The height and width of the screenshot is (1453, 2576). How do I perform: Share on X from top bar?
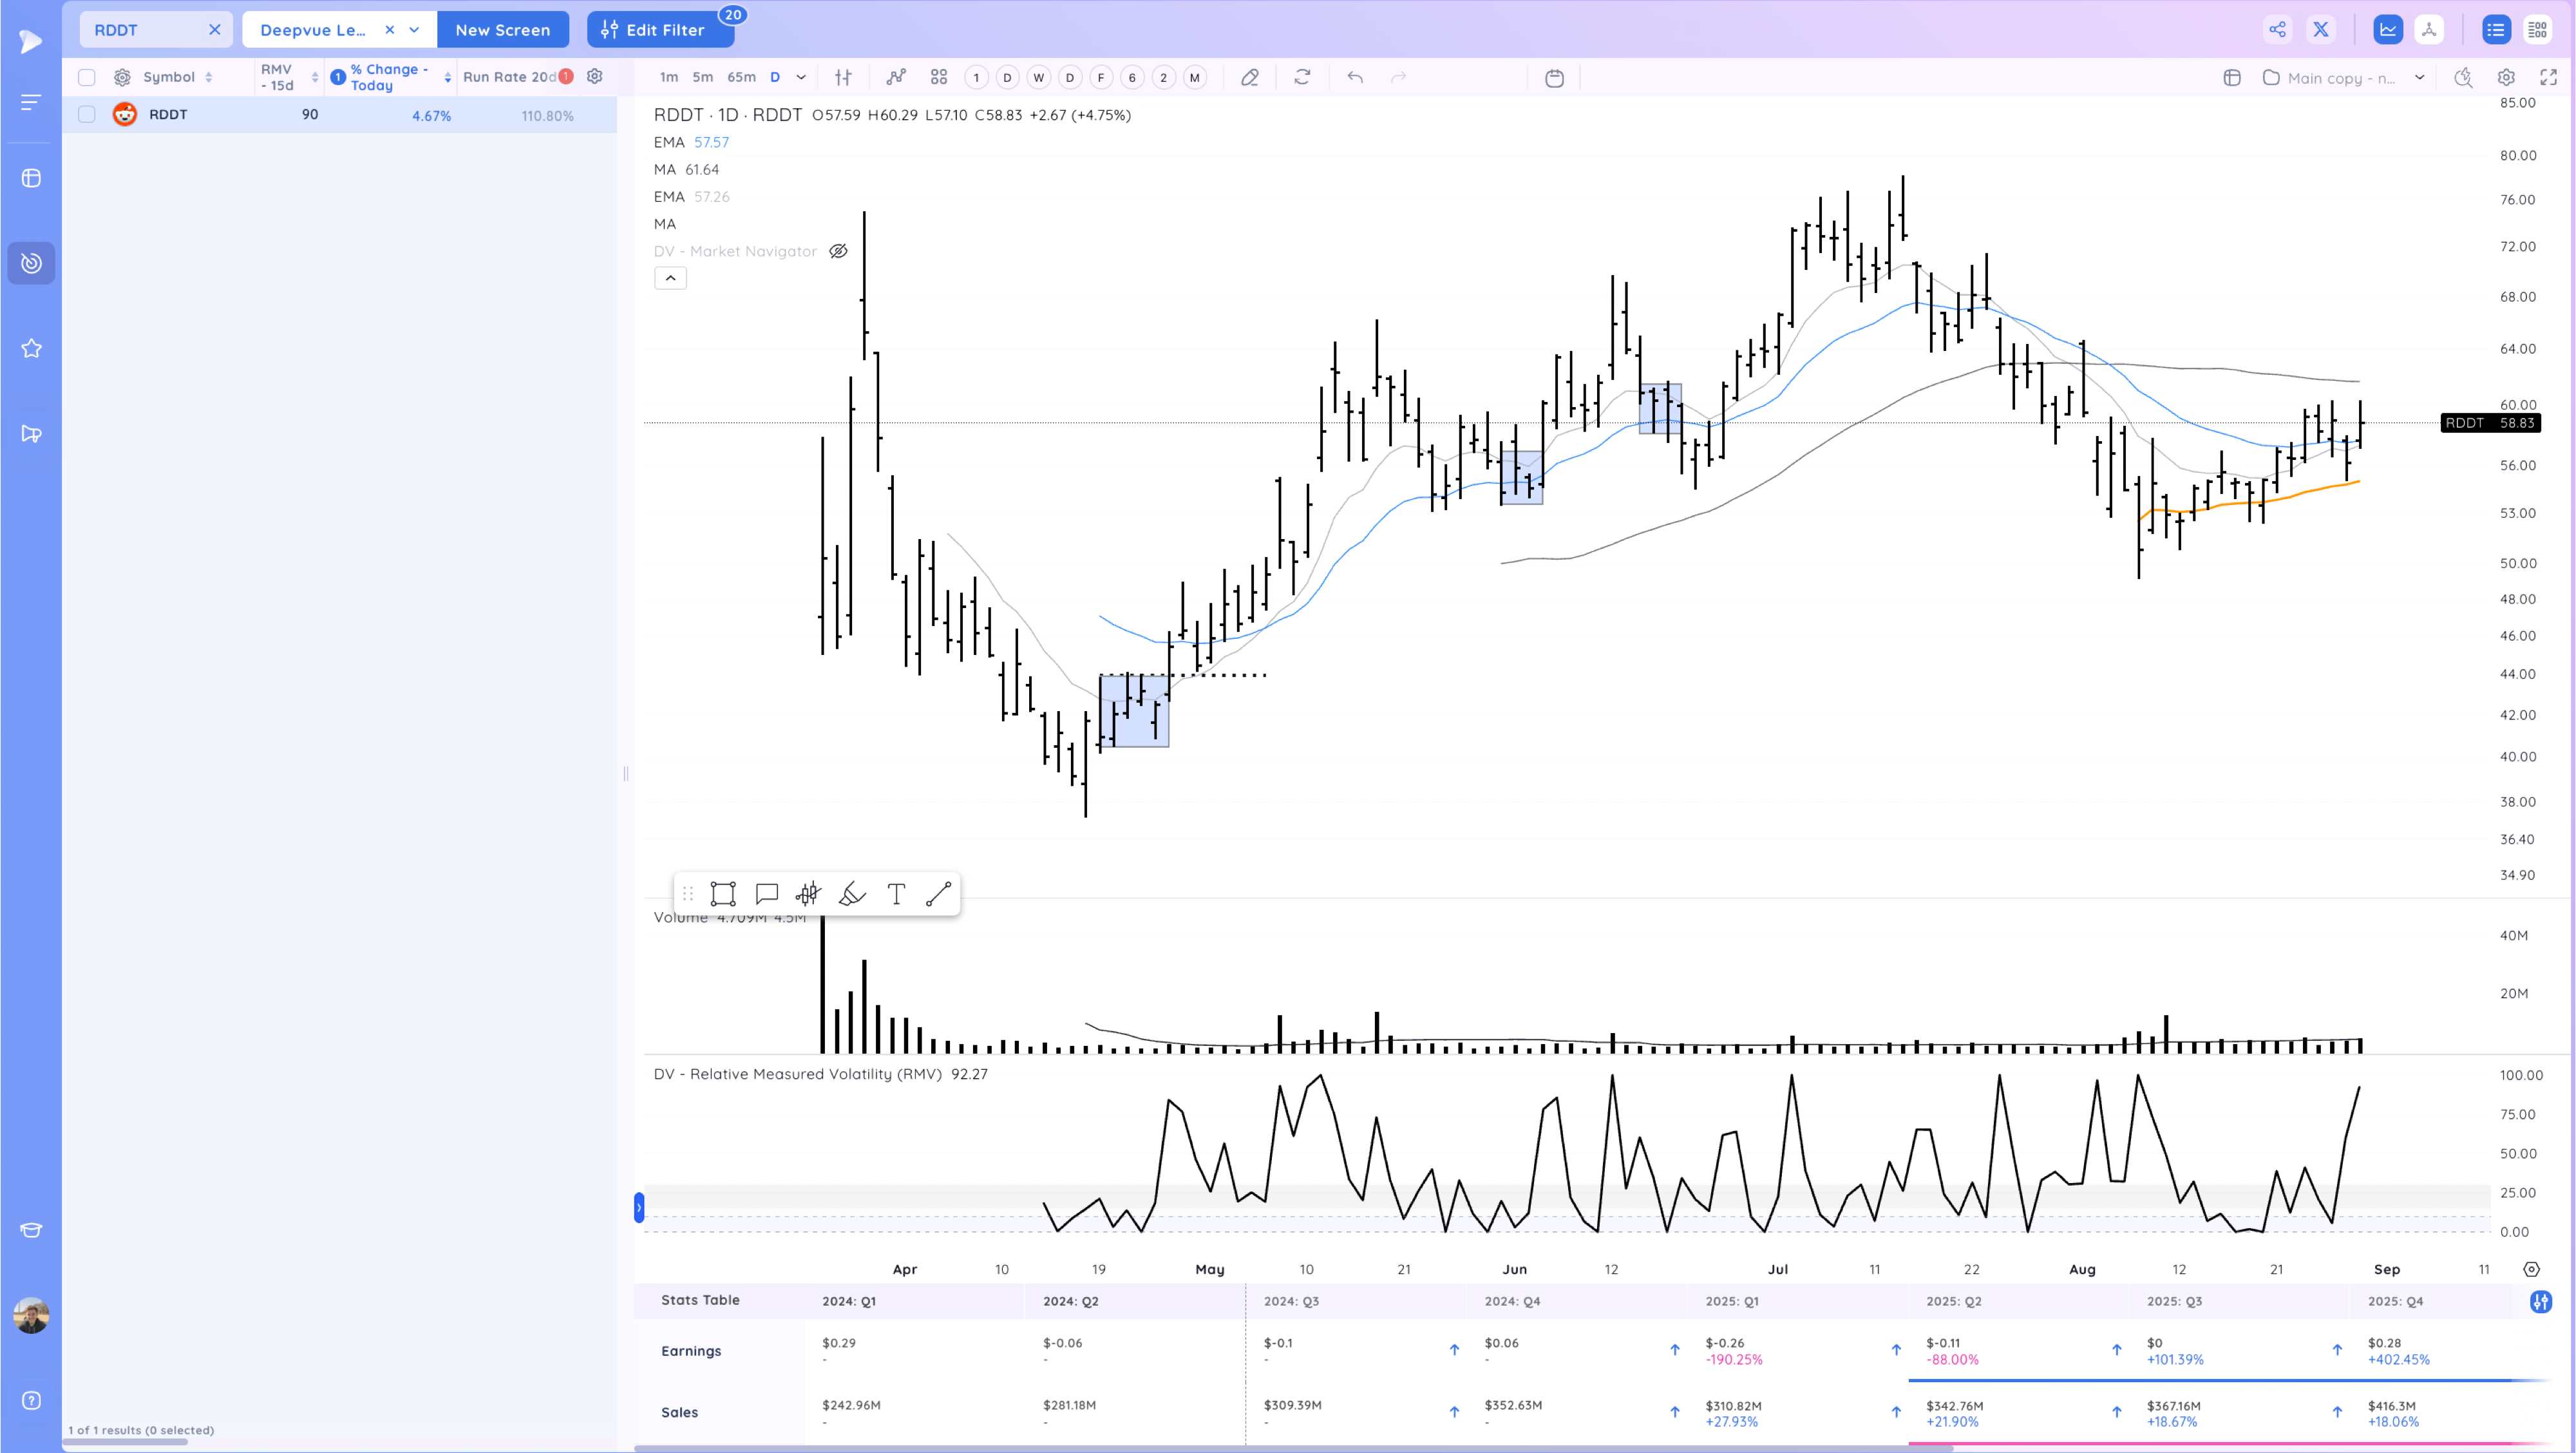tap(2320, 30)
